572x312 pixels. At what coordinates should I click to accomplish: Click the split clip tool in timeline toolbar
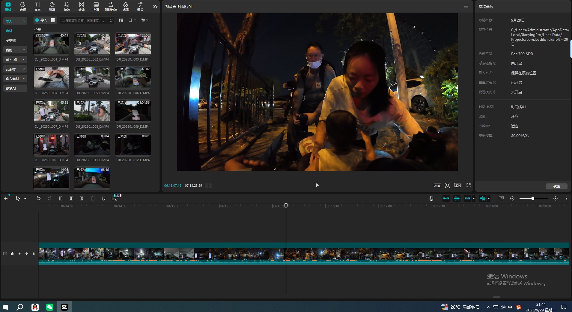click(x=60, y=198)
